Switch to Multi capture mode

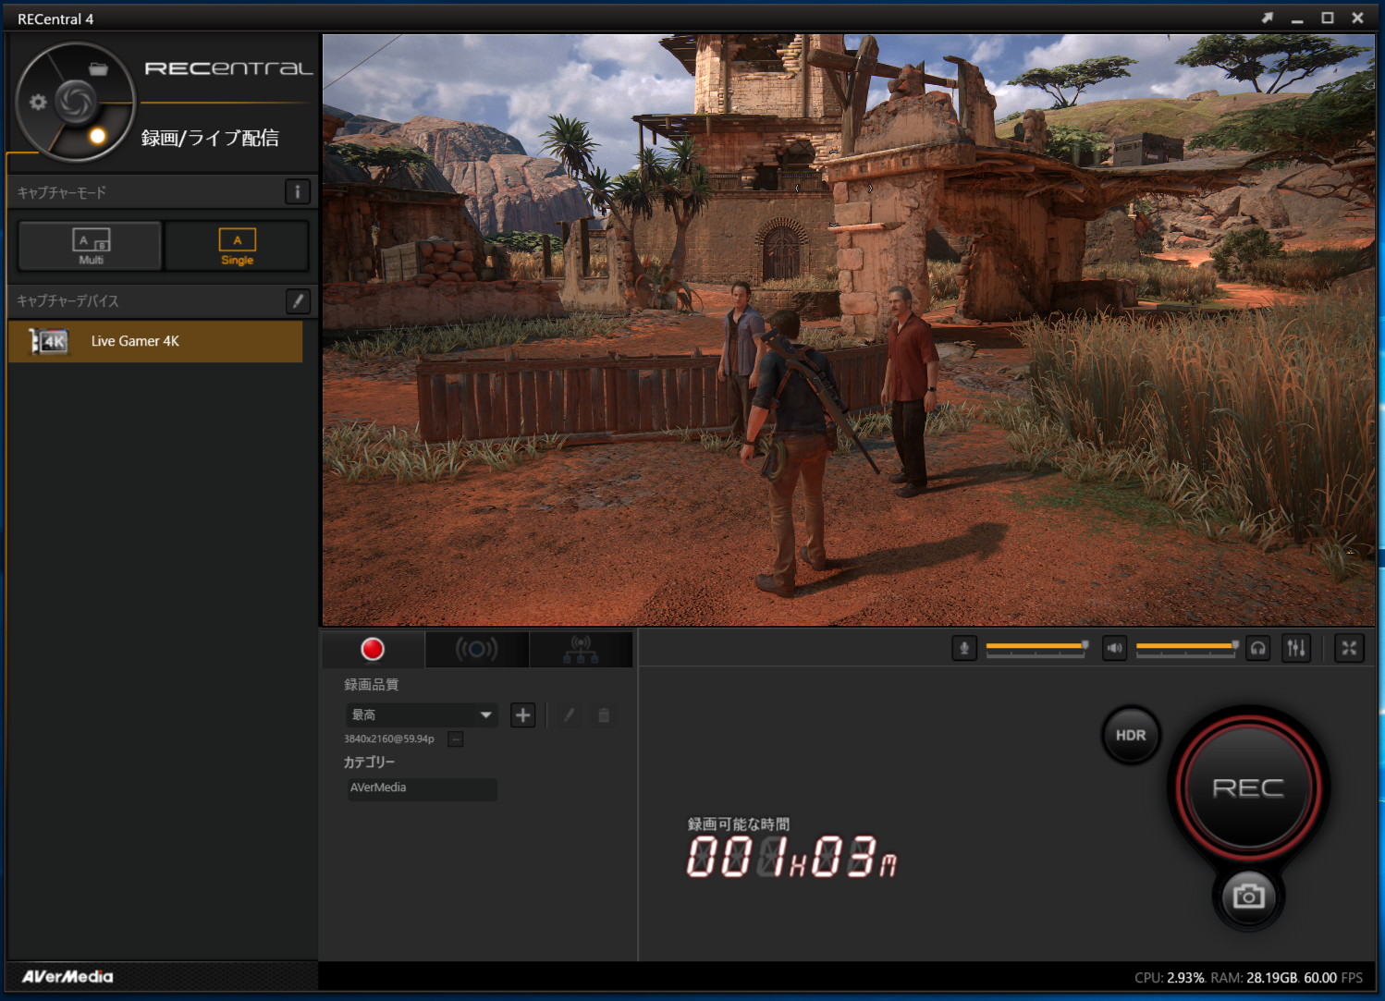91,246
